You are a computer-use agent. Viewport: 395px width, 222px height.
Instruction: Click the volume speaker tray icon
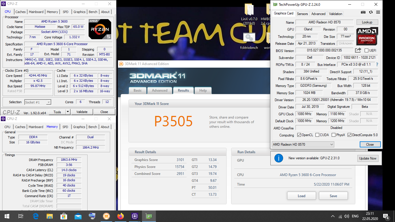point(347,216)
